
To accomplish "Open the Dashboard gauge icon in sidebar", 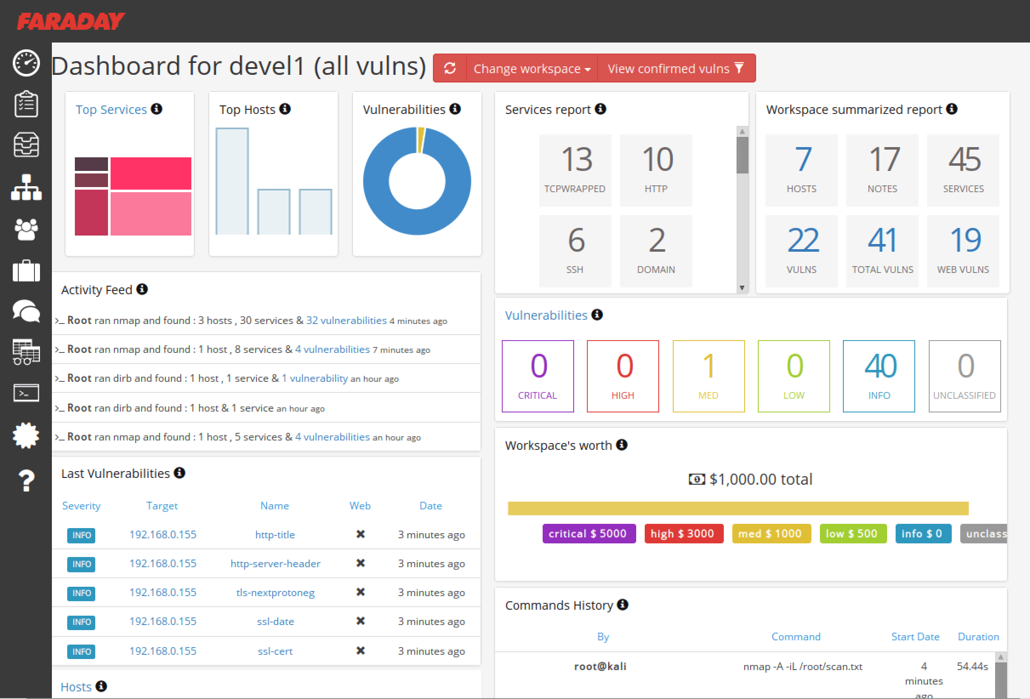I will coord(26,63).
